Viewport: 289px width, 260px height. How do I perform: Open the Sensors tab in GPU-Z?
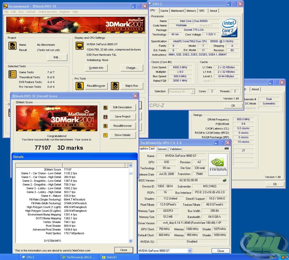pos(162,149)
